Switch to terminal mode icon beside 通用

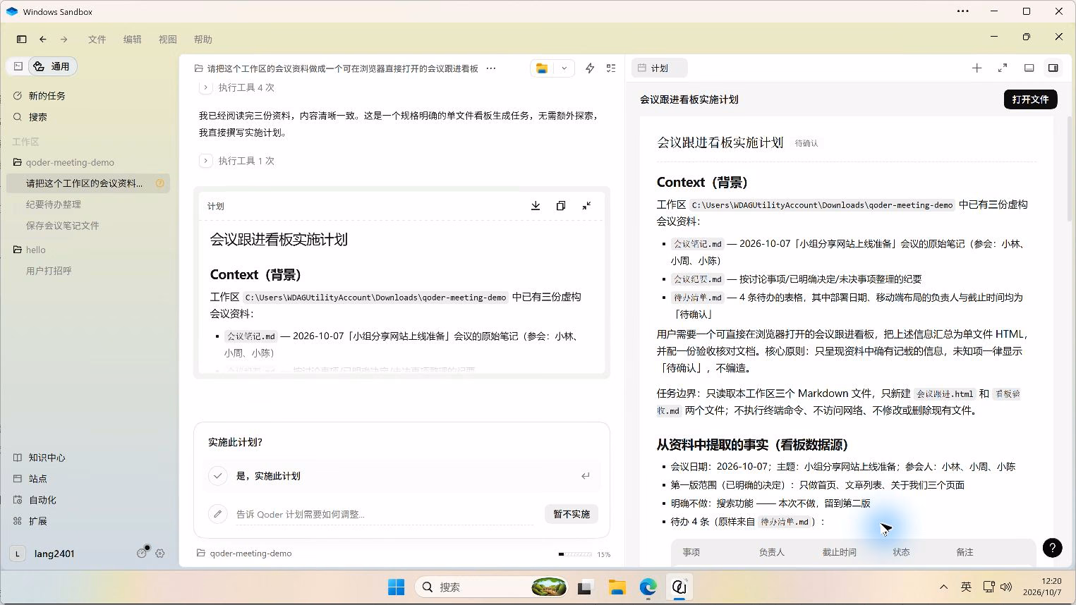(18, 66)
